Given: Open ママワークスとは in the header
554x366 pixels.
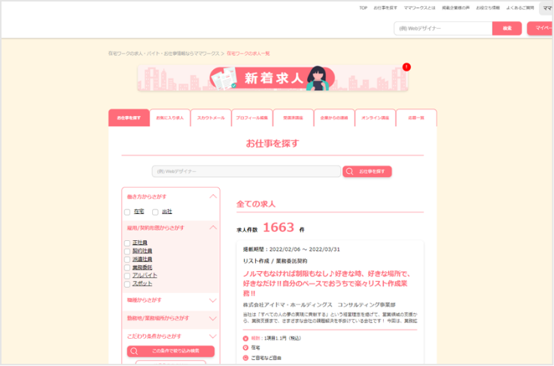Looking at the screenshot, I should (x=420, y=8).
